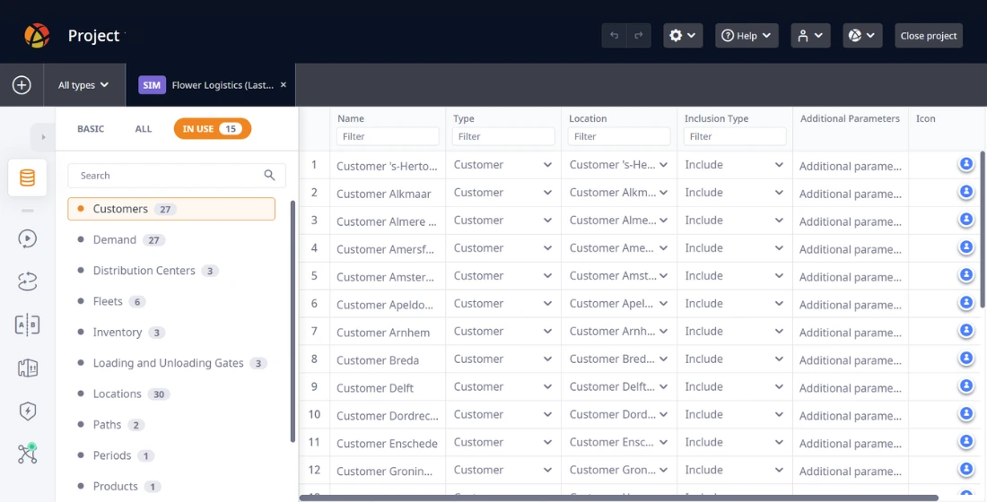Click the customer icon in Breda row
The image size is (987, 502).
pyautogui.click(x=966, y=358)
